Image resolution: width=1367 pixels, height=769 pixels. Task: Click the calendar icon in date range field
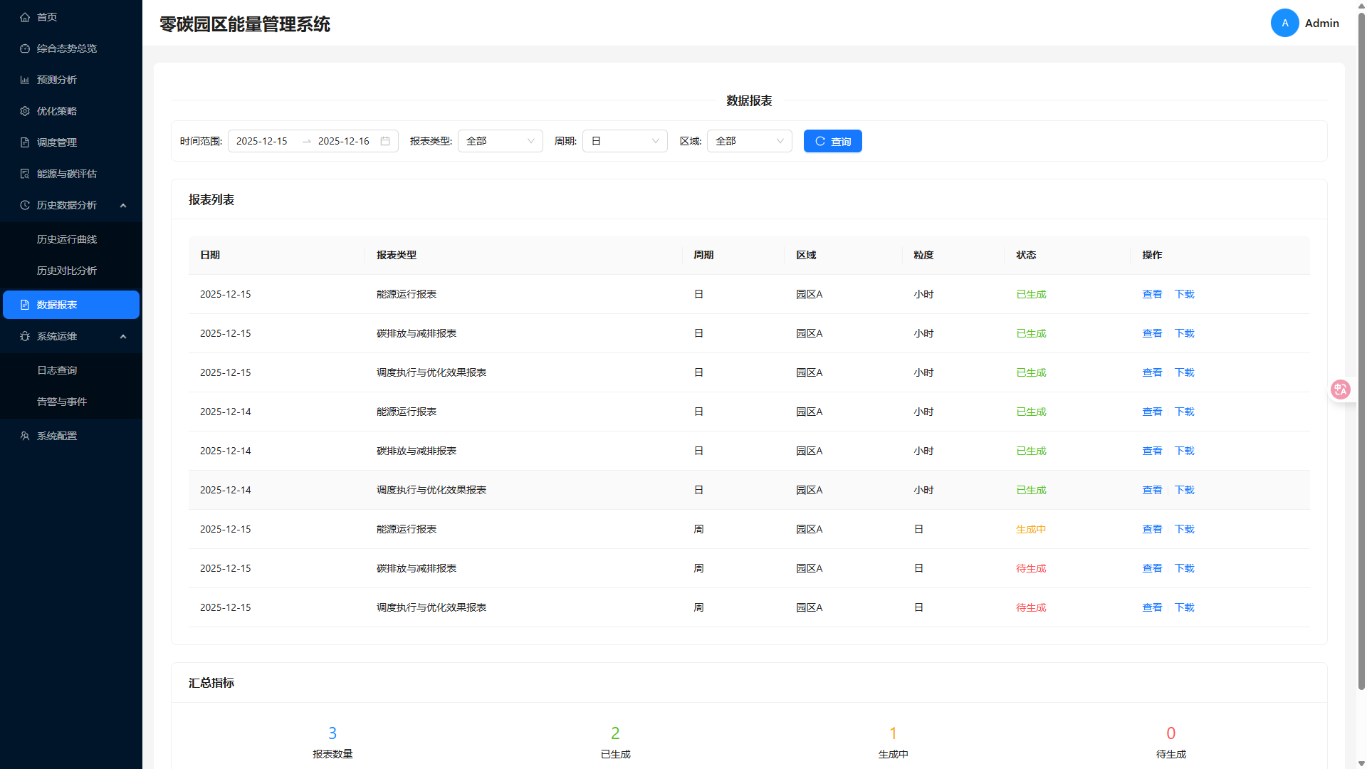[x=385, y=141]
